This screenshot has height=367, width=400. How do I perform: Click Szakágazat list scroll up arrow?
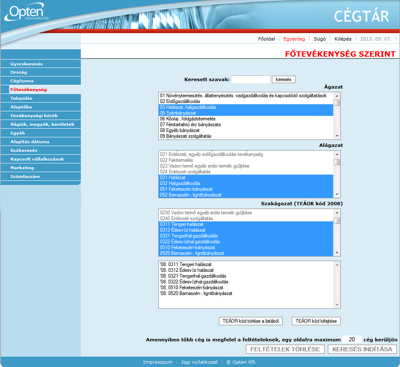click(x=337, y=212)
